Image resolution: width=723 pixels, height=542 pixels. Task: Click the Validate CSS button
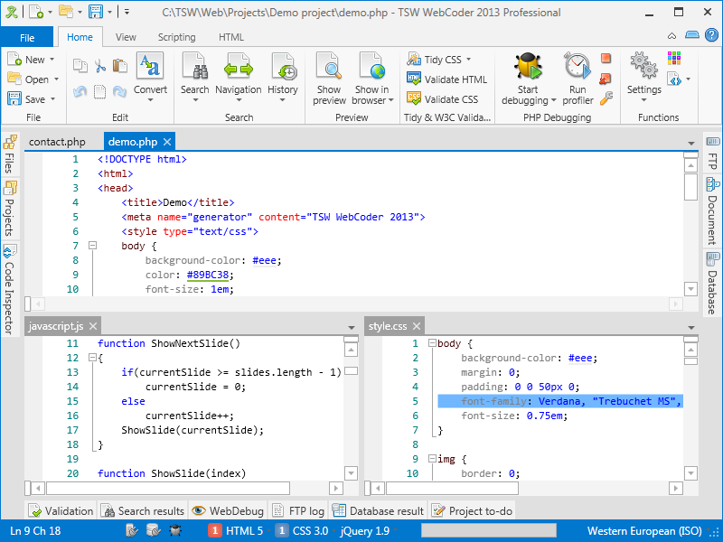tap(450, 99)
